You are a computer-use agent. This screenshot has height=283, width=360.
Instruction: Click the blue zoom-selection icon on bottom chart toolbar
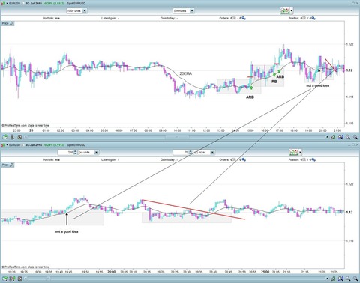[x=340, y=279]
